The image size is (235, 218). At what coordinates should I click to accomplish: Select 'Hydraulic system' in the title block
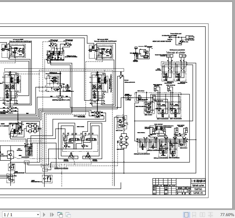point(198,185)
